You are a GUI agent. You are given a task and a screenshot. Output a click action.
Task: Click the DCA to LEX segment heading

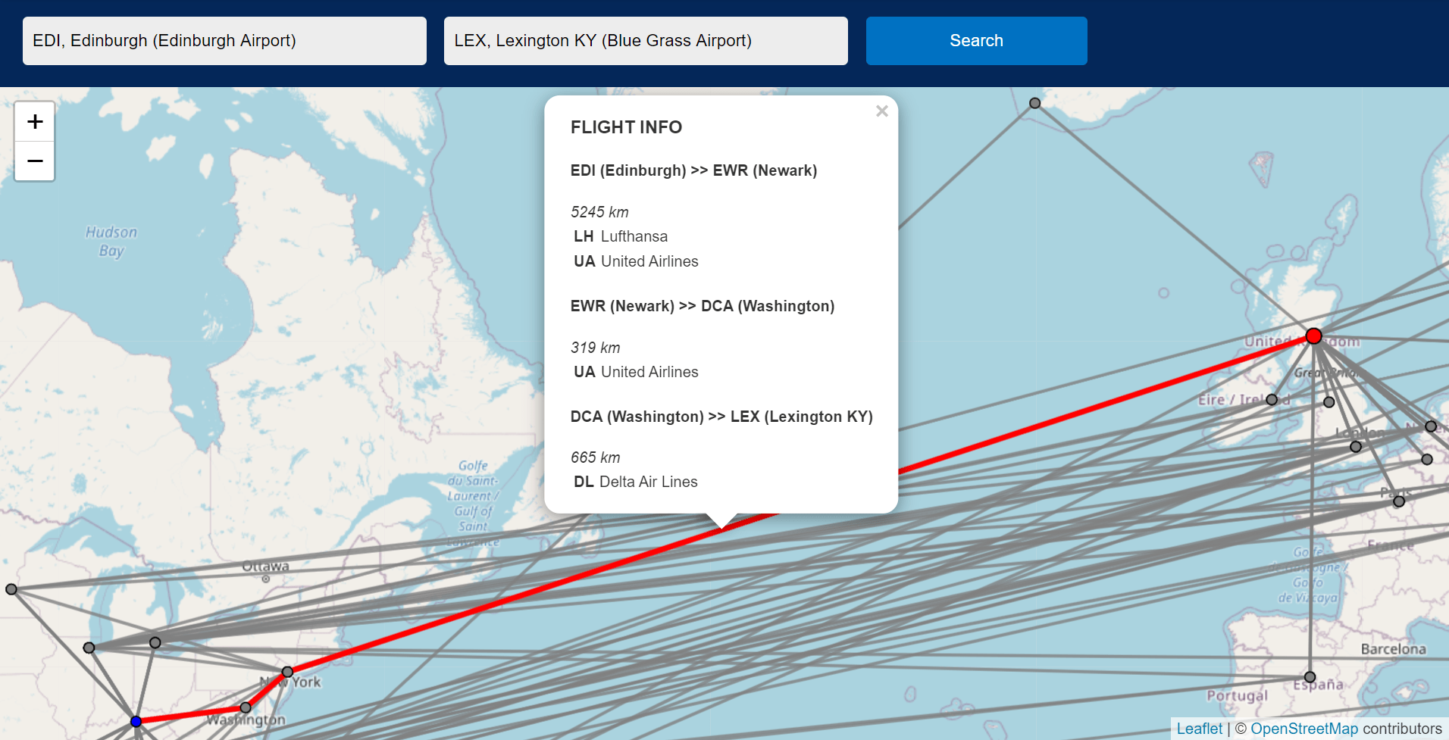(x=721, y=416)
